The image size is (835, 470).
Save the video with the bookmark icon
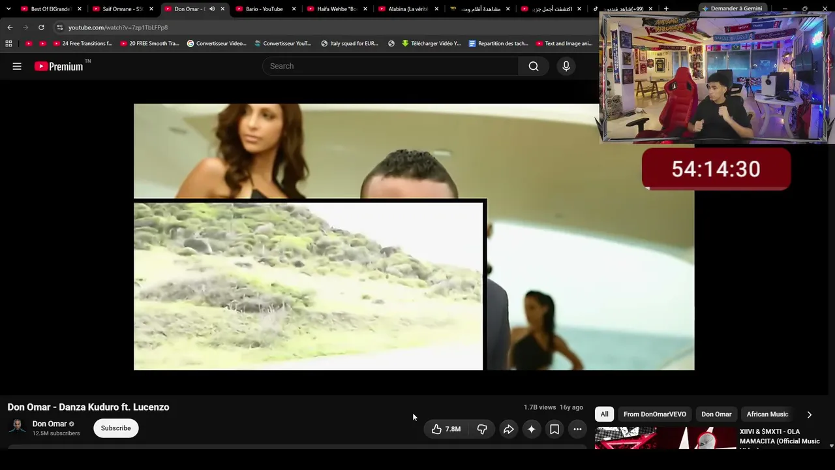554,429
